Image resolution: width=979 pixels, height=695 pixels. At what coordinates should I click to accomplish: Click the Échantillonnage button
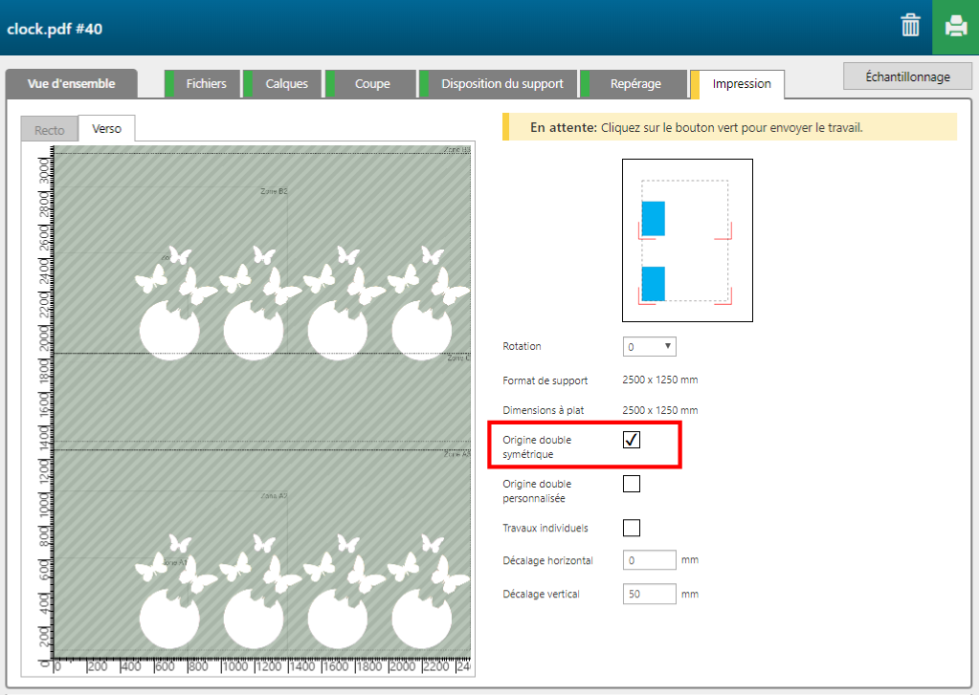pos(907,76)
